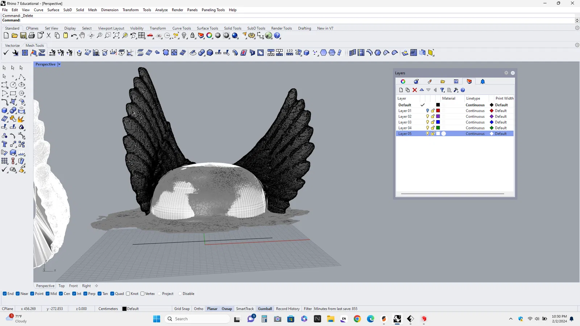Click the Zoom Extents toolbar icon

116,35
